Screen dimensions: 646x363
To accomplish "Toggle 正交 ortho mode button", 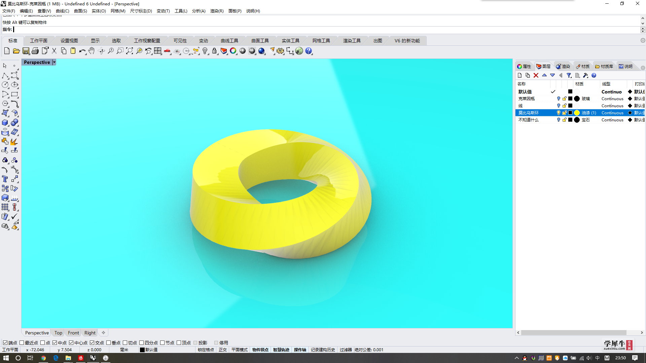I will click(x=223, y=350).
